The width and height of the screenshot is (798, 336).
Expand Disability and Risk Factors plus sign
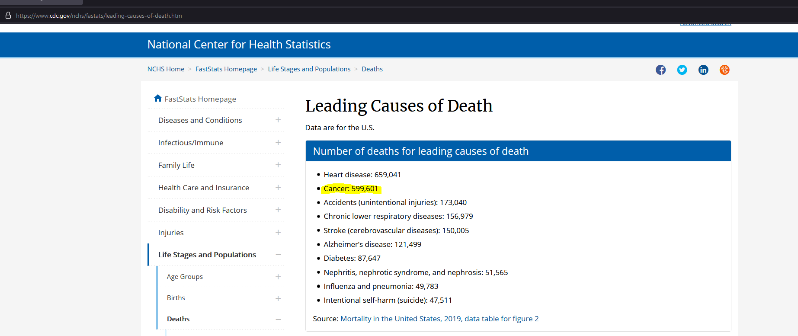(278, 210)
